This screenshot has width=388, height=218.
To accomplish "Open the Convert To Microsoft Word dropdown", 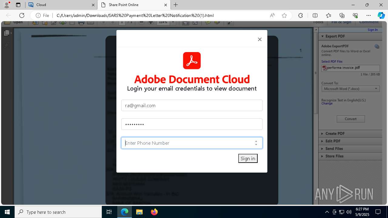I will tap(350, 89).
